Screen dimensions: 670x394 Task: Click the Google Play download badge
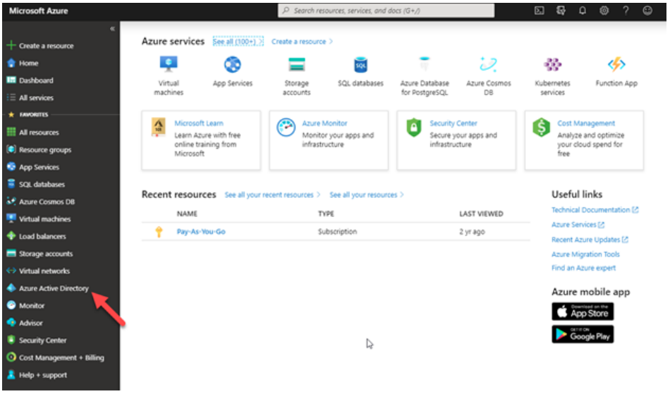[x=583, y=334]
